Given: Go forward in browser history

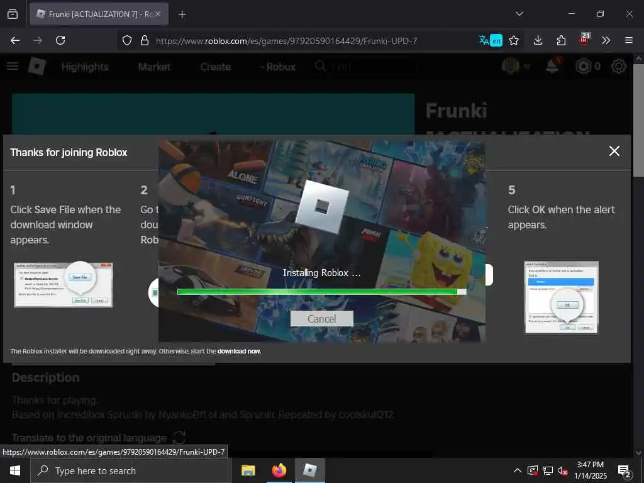Looking at the screenshot, I should click(x=38, y=40).
